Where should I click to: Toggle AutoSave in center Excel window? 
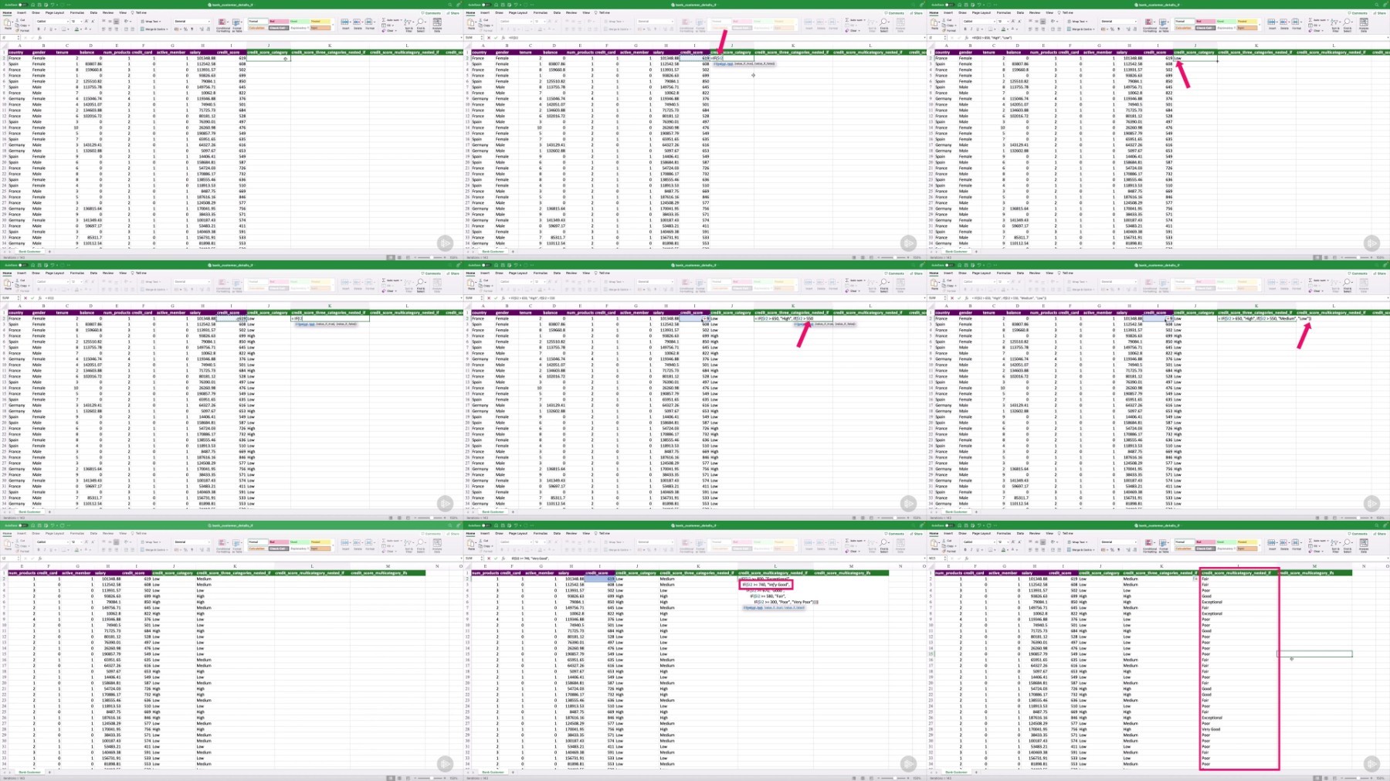pyautogui.click(x=486, y=265)
